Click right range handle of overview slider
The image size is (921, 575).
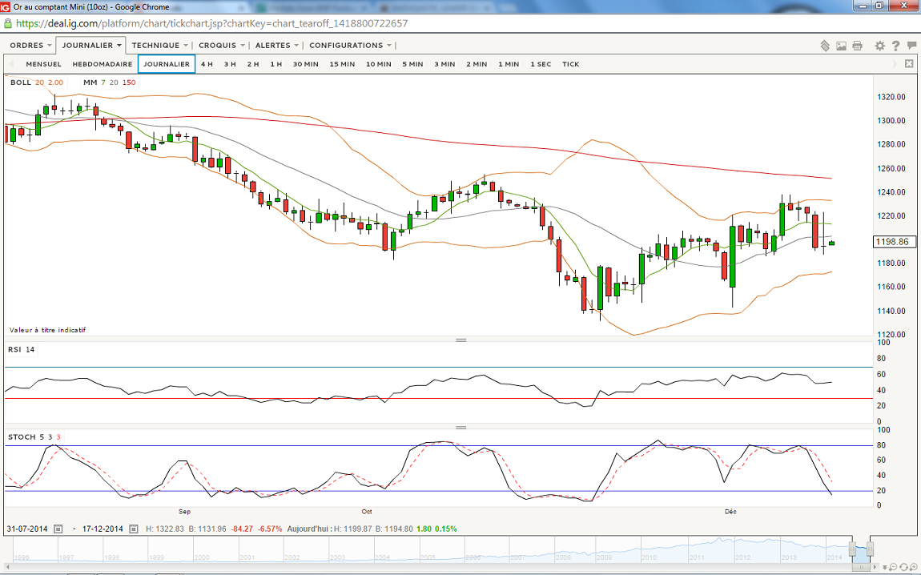pyautogui.click(x=870, y=549)
